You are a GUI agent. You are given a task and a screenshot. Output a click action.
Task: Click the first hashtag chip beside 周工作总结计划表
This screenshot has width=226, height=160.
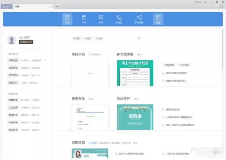click(169, 65)
